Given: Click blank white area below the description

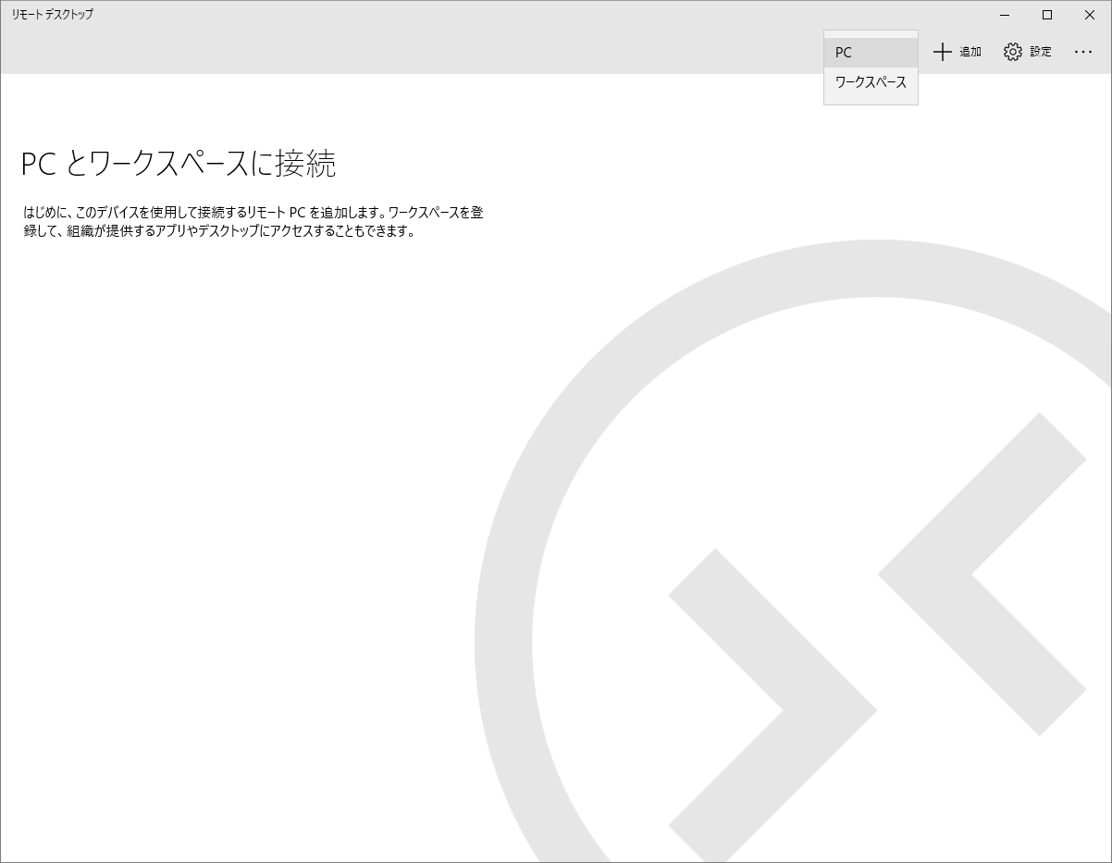Looking at the screenshot, I should pos(231,416).
